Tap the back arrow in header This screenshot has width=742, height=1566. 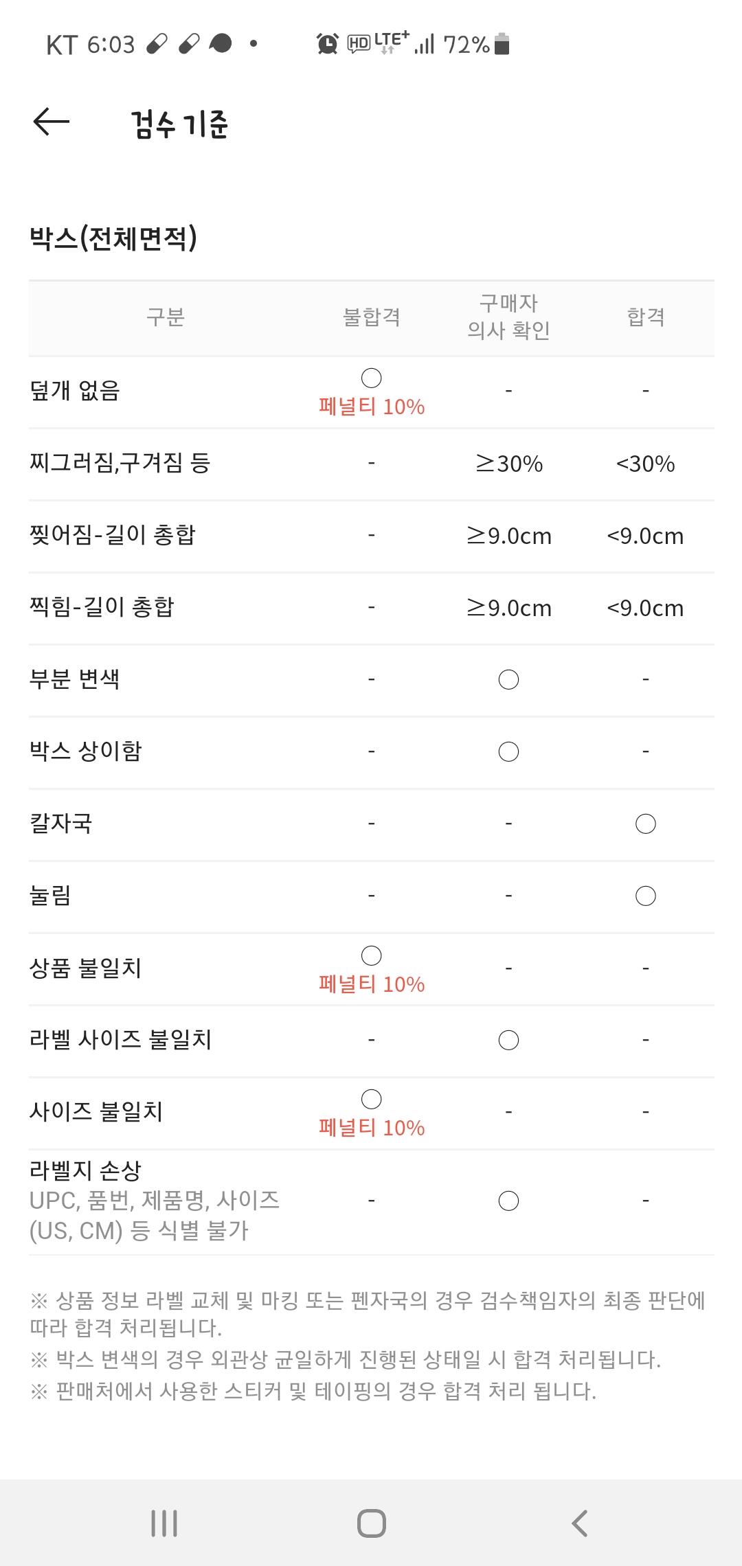pyautogui.click(x=52, y=122)
